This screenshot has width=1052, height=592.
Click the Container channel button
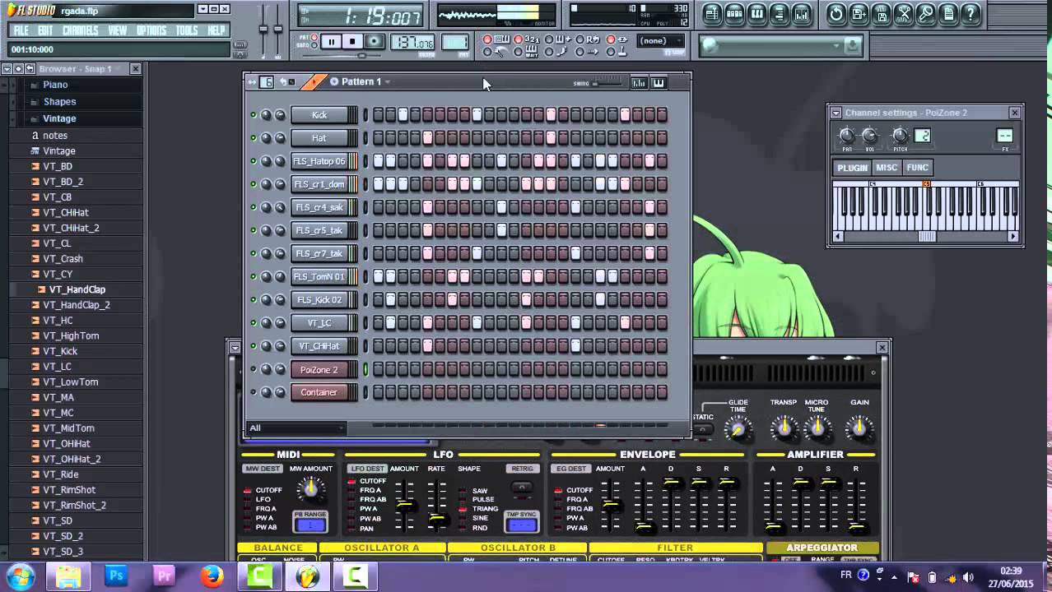[x=319, y=392]
